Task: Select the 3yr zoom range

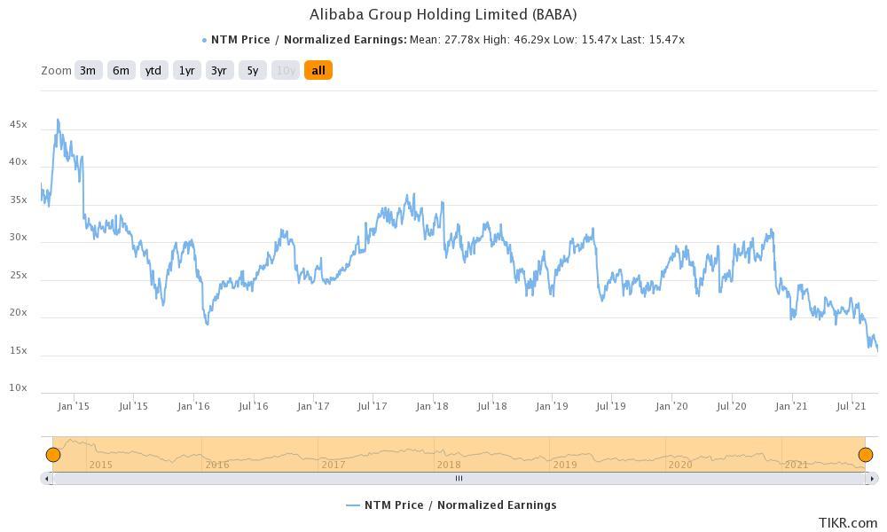Action: (219, 70)
